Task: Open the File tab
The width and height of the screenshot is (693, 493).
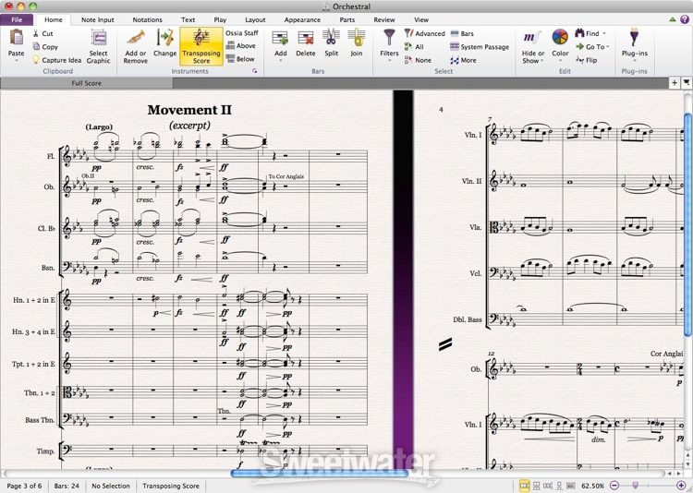Action: pos(17,20)
